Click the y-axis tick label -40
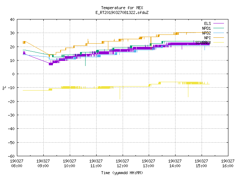The width and height of the screenshot is (235, 176). tap(11, 129)
